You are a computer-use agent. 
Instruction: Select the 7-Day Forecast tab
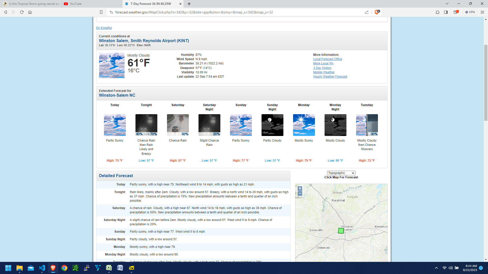[151, 4]
